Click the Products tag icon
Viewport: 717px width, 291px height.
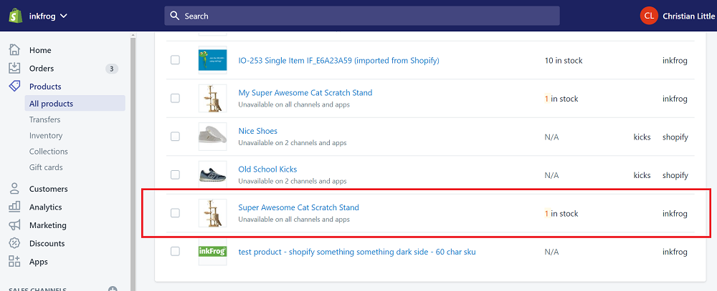14,87
